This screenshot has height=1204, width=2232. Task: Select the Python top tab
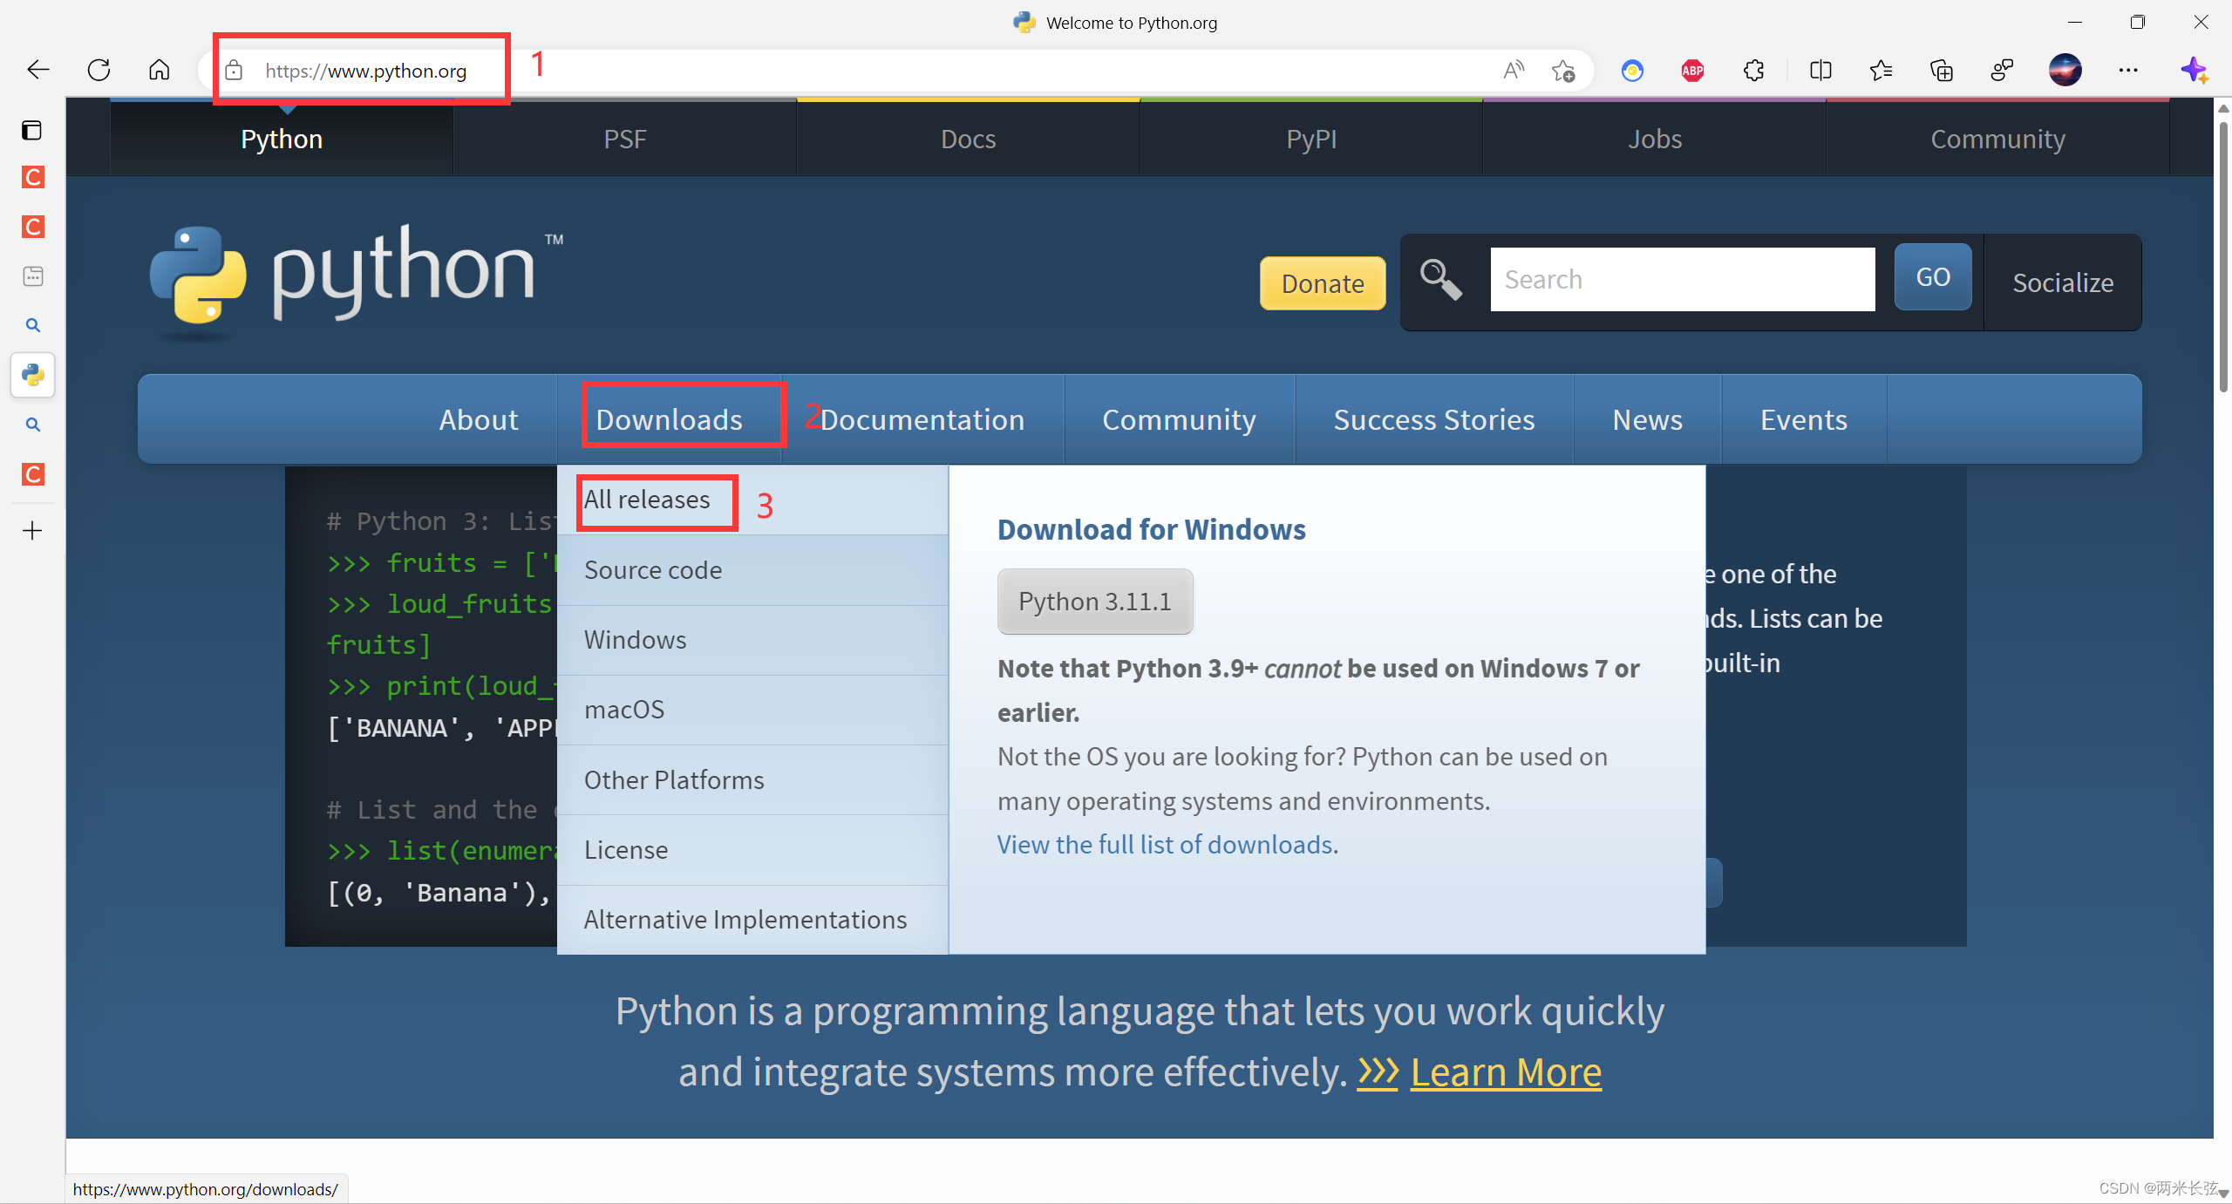pos(282,139)
